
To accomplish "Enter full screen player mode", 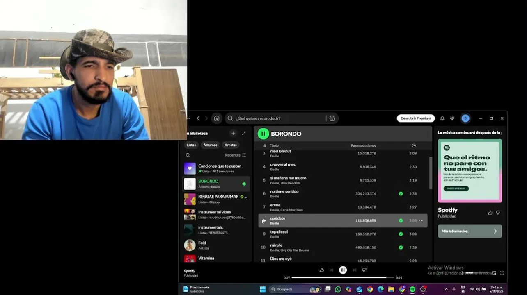I will (502, 273).
